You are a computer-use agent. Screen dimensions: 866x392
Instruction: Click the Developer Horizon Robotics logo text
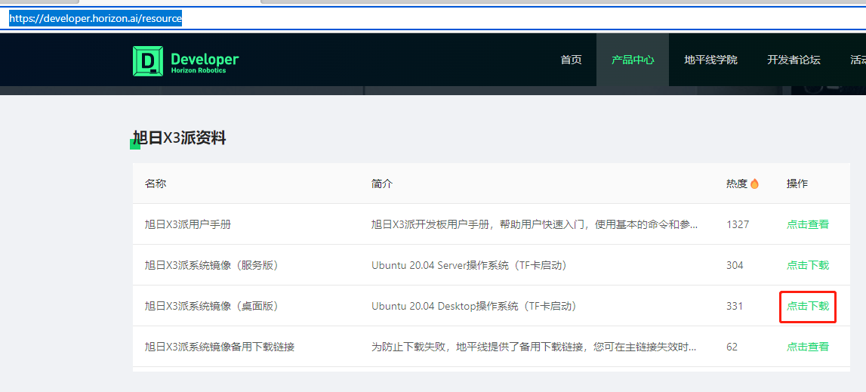click(205, 62)
